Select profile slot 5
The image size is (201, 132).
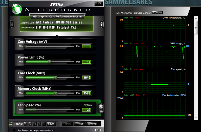pyautogui.click(x=44, y=124)
